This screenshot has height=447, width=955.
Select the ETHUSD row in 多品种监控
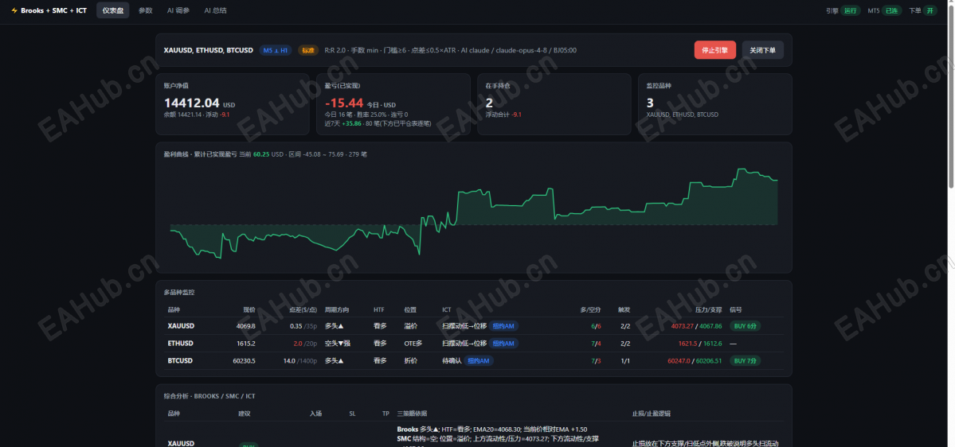(474, 344)
